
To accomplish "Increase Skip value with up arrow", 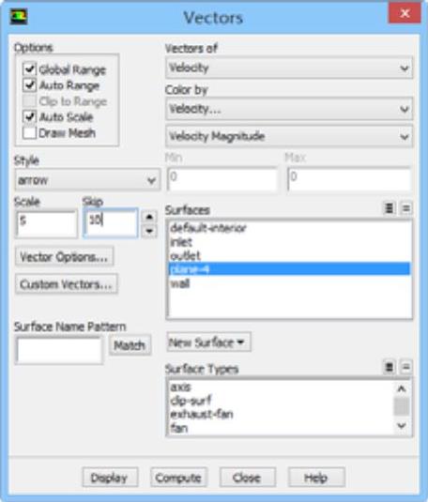I will 149,217.
